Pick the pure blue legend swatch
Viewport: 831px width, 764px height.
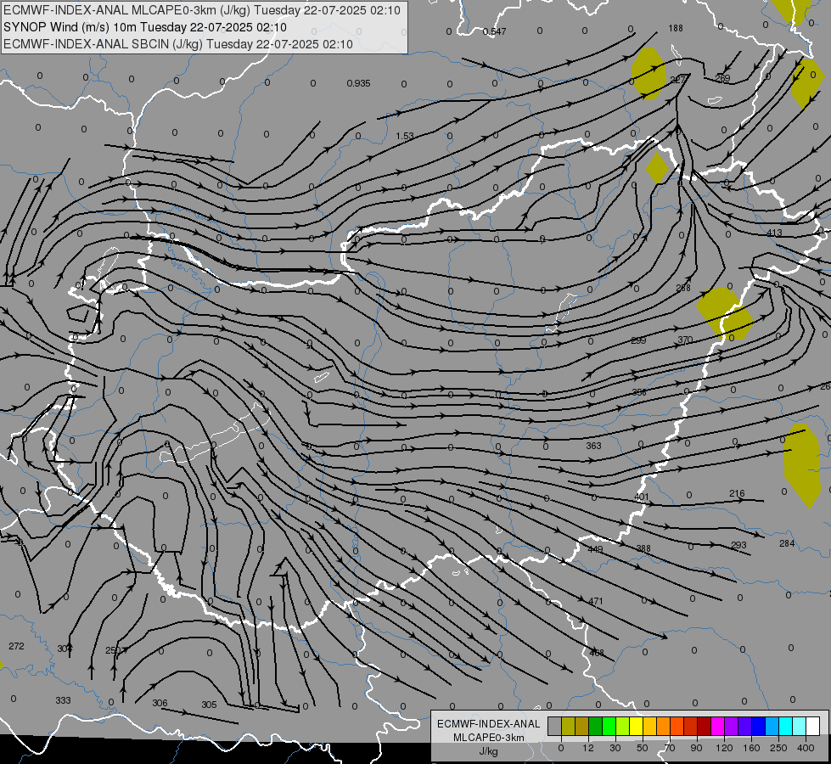pyautogui.click(x=760, y=726)
